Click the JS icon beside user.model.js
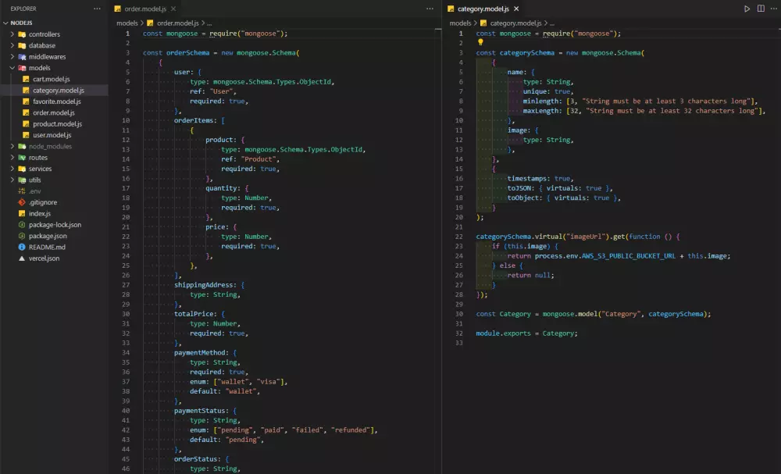 pyautogui.click(x=26, y=135)
